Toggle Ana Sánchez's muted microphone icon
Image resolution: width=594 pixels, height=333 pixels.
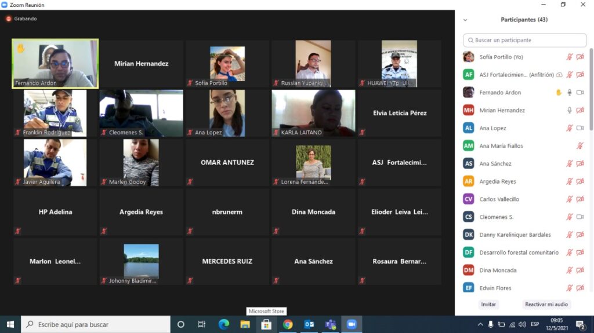click(x=570, y=164)
